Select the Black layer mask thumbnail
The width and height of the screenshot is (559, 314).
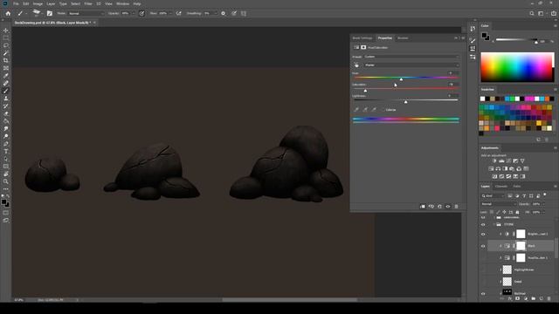[x=521, y=246]
